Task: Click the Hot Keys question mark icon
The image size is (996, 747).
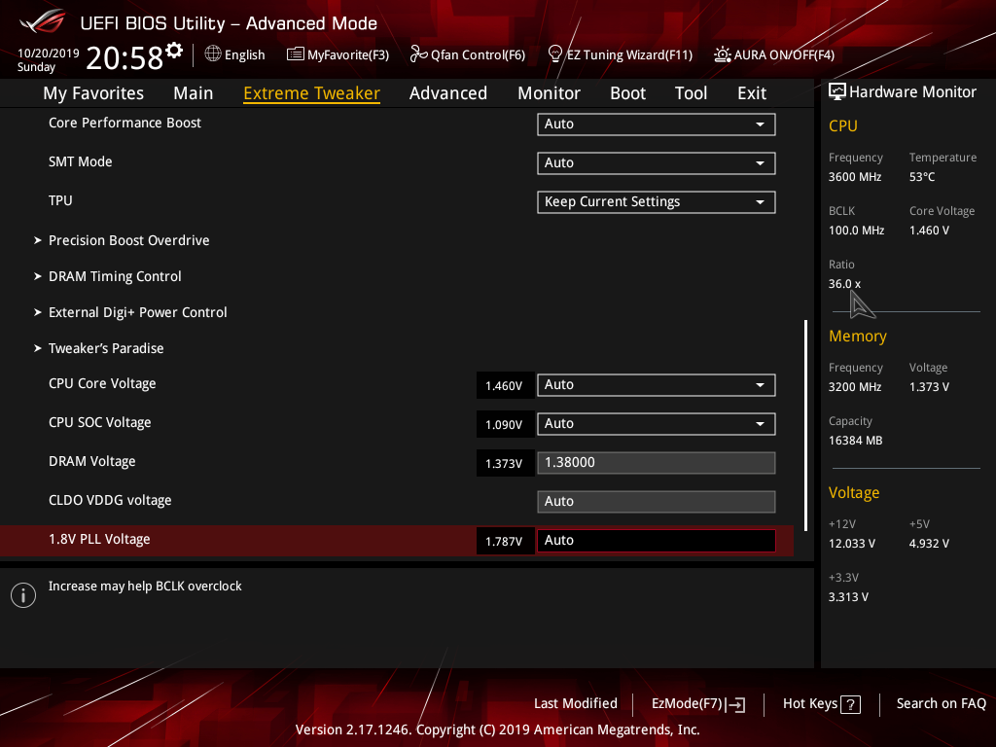Action: 850,704
